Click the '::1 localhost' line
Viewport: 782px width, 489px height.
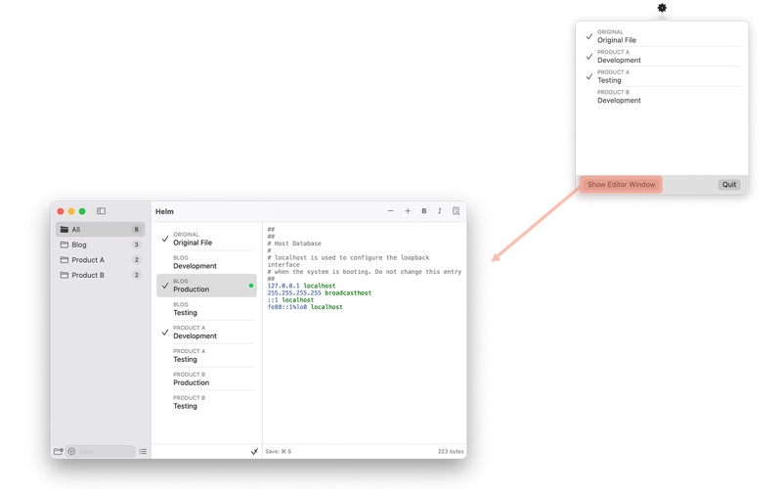point(290,300)
